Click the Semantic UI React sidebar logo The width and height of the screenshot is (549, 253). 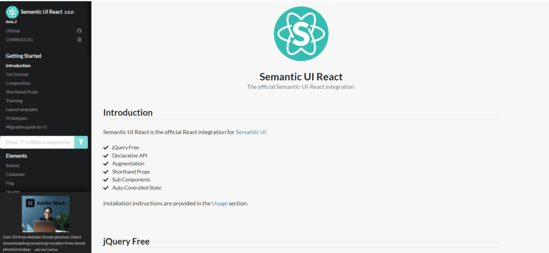(x=12, y=11)
